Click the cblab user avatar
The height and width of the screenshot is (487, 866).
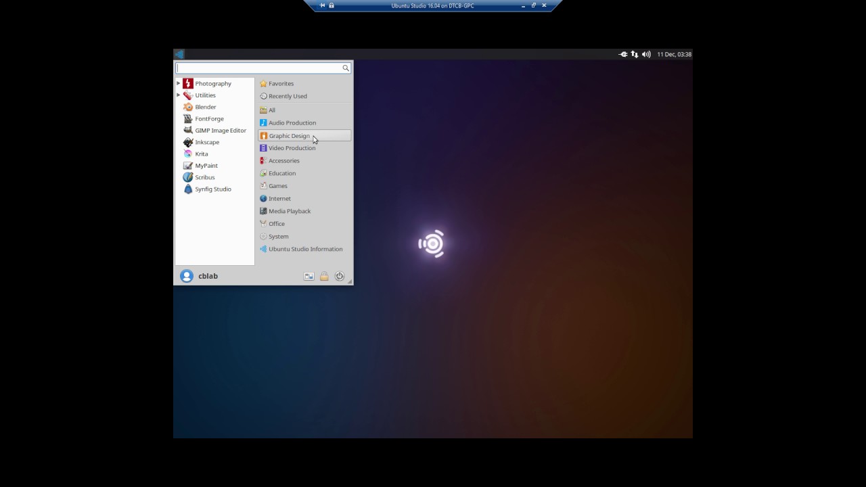click(187, 276)
